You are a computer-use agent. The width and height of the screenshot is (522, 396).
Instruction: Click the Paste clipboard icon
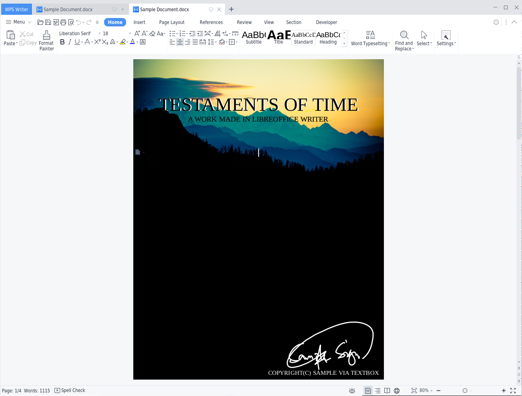[x=10, y=35]
